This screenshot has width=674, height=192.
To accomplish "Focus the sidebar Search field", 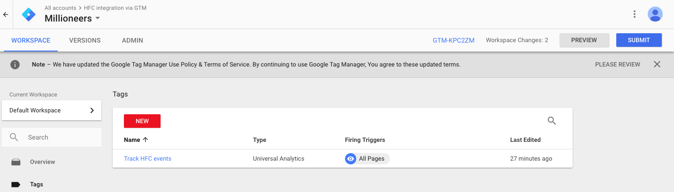I will (52, 137).
